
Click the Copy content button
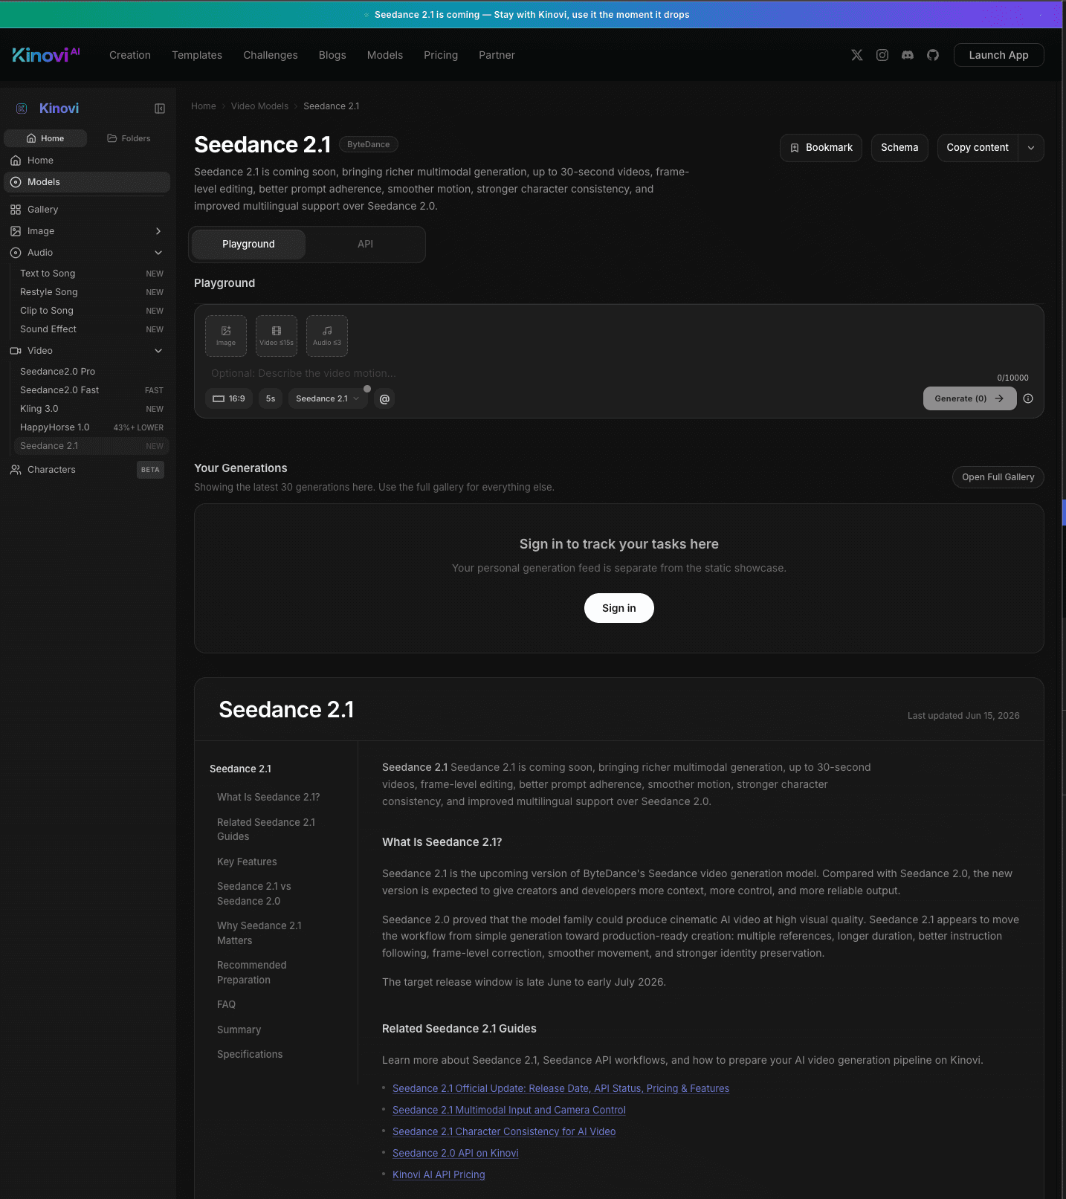[978, 148]
